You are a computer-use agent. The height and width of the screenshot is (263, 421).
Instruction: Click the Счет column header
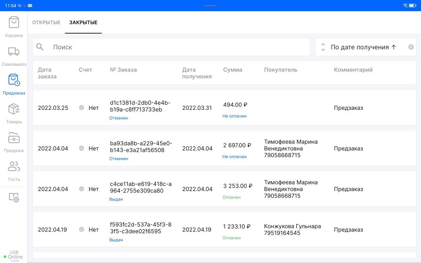[x=86, y=70]
